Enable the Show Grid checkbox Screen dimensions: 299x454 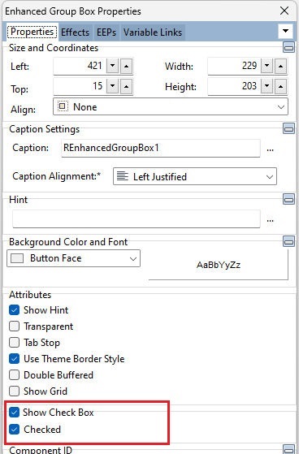pyautogui.click(x=14, y=391)
